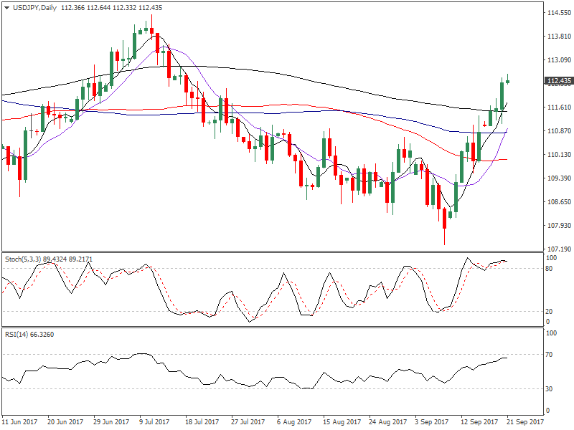Click the RSI 30 level axis label
Image resolution: width=574 pixels, height=430 pixels.
(x=551, y=389)
